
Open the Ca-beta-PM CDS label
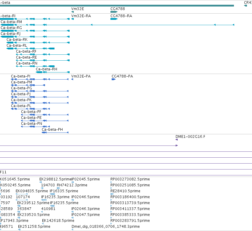22,82
